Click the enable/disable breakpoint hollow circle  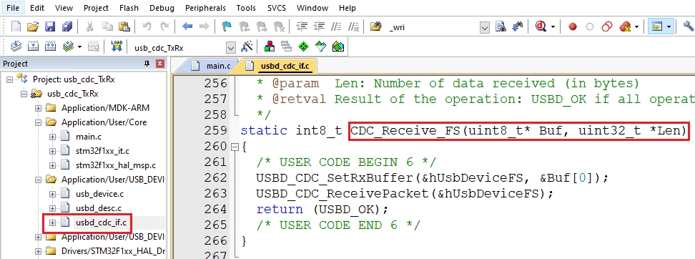point(589,26)
